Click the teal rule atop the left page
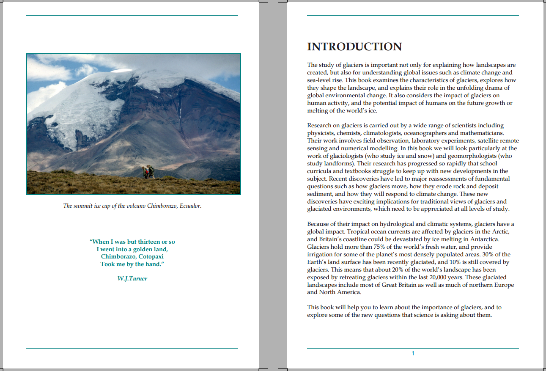This screenshot has width=546, height=371. [132, 15]
